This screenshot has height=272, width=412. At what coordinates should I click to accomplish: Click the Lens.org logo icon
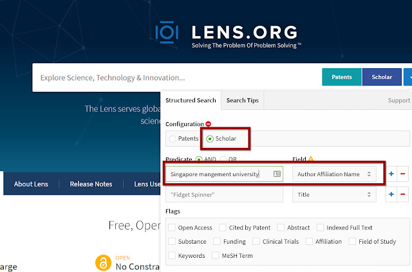(x=167, y=32)
